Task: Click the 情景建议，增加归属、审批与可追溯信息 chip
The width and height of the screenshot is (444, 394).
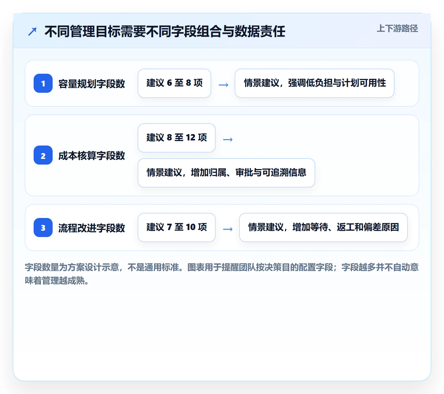Action: pos(226,173)
